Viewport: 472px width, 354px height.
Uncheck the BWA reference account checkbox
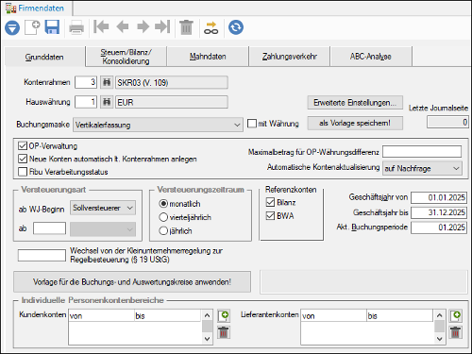point(270,215)
